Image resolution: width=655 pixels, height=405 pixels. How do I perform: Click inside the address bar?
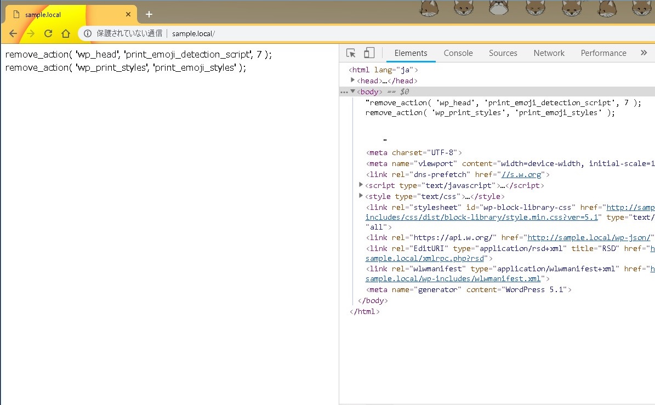click(219, 33)
